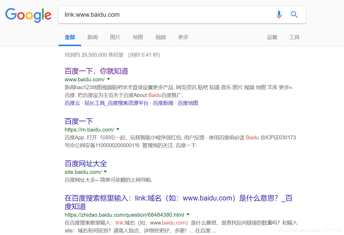Open the 视频 tab
The height and width of the screenshot is (235, 344).
pyautogui.click(x=160, y=37)
